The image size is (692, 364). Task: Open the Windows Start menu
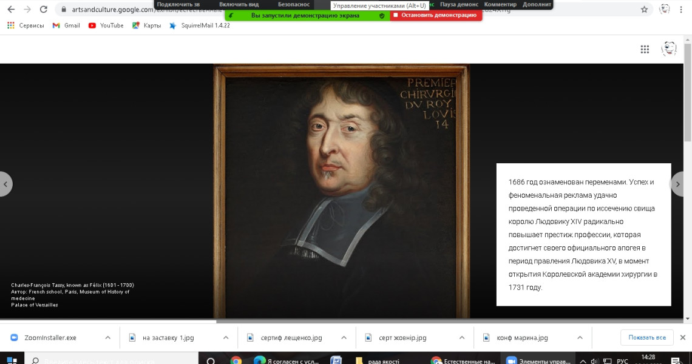12,360
